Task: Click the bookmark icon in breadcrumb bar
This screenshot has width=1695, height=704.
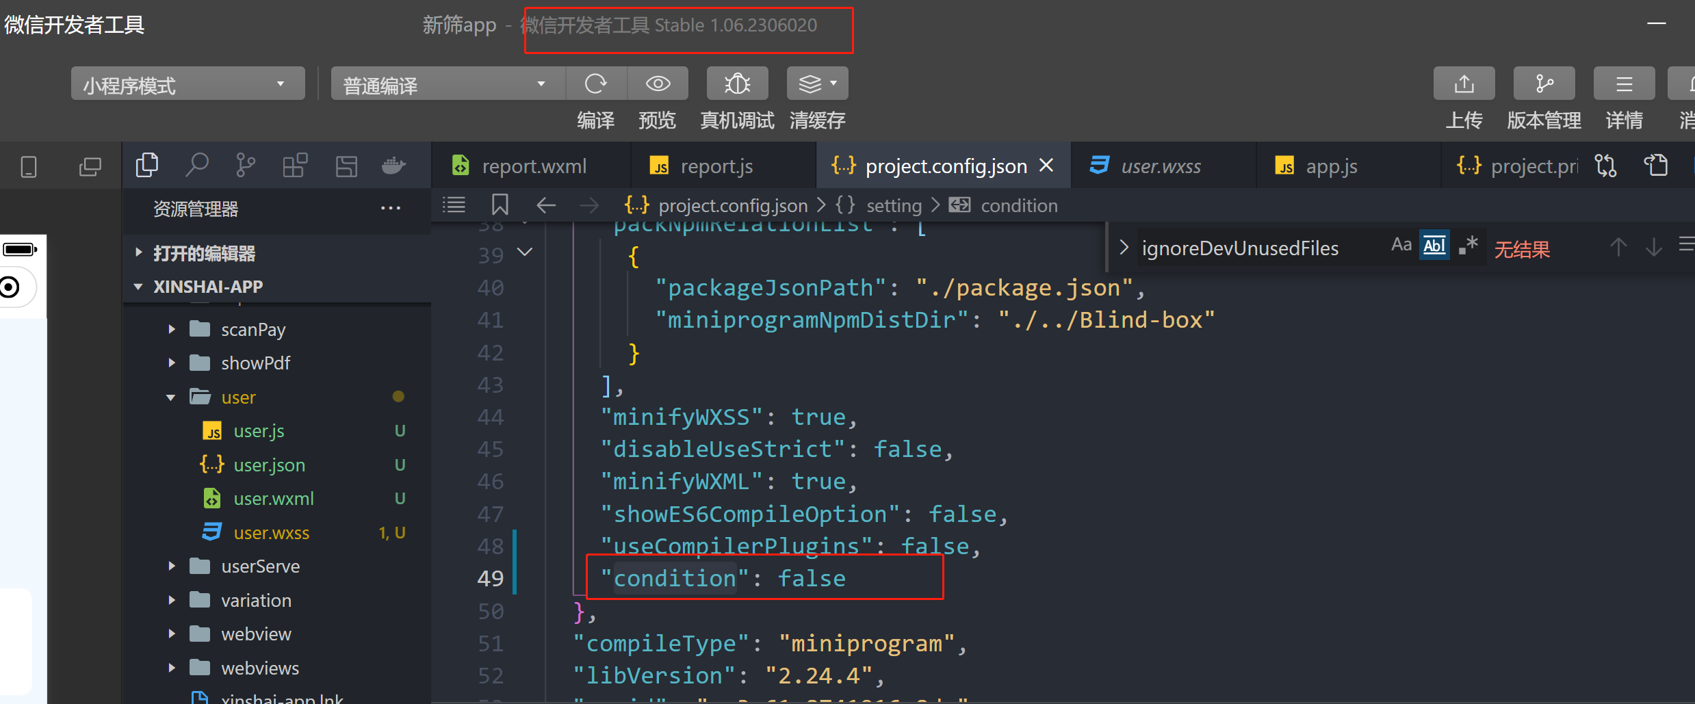Action: point(500,205)
